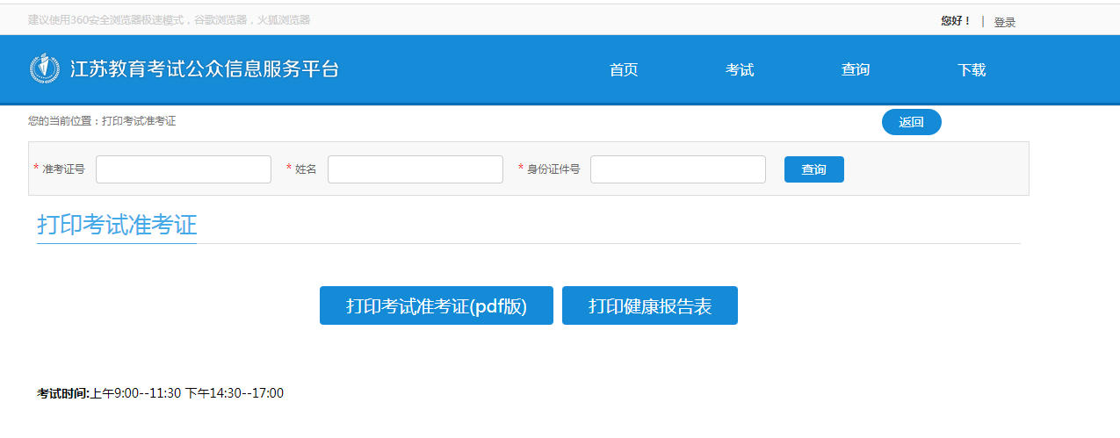
Task: Select the 身份证件号 input field
Action: pyautogui.click(x=678, y=169)
